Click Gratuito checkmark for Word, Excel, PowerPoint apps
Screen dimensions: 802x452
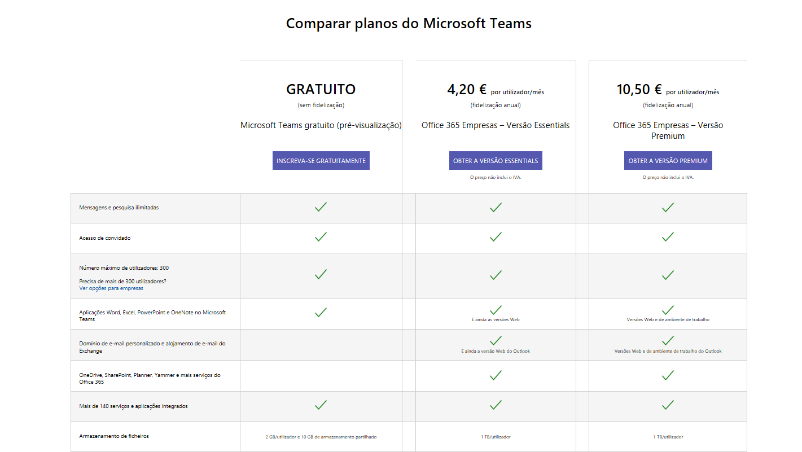(321, 312)
